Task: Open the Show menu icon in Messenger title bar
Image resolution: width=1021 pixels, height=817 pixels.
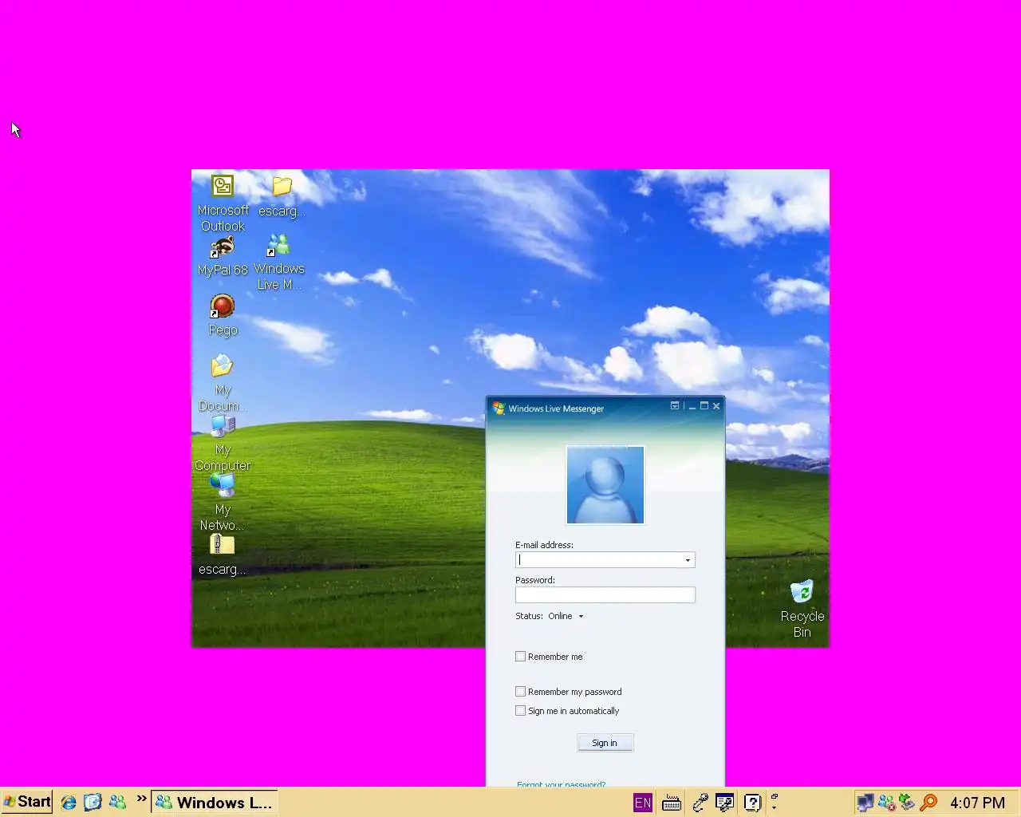Action: [x=675, y=406]
